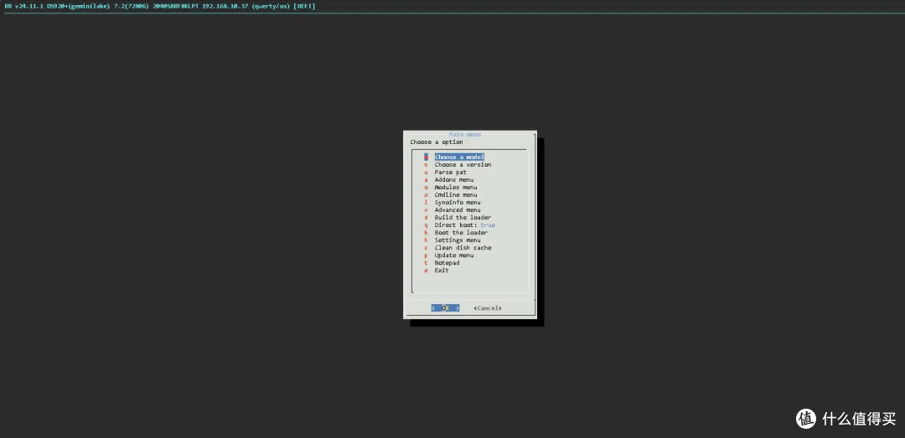Click the "Main menu" dialog title
905x438 pixels.
464,135
